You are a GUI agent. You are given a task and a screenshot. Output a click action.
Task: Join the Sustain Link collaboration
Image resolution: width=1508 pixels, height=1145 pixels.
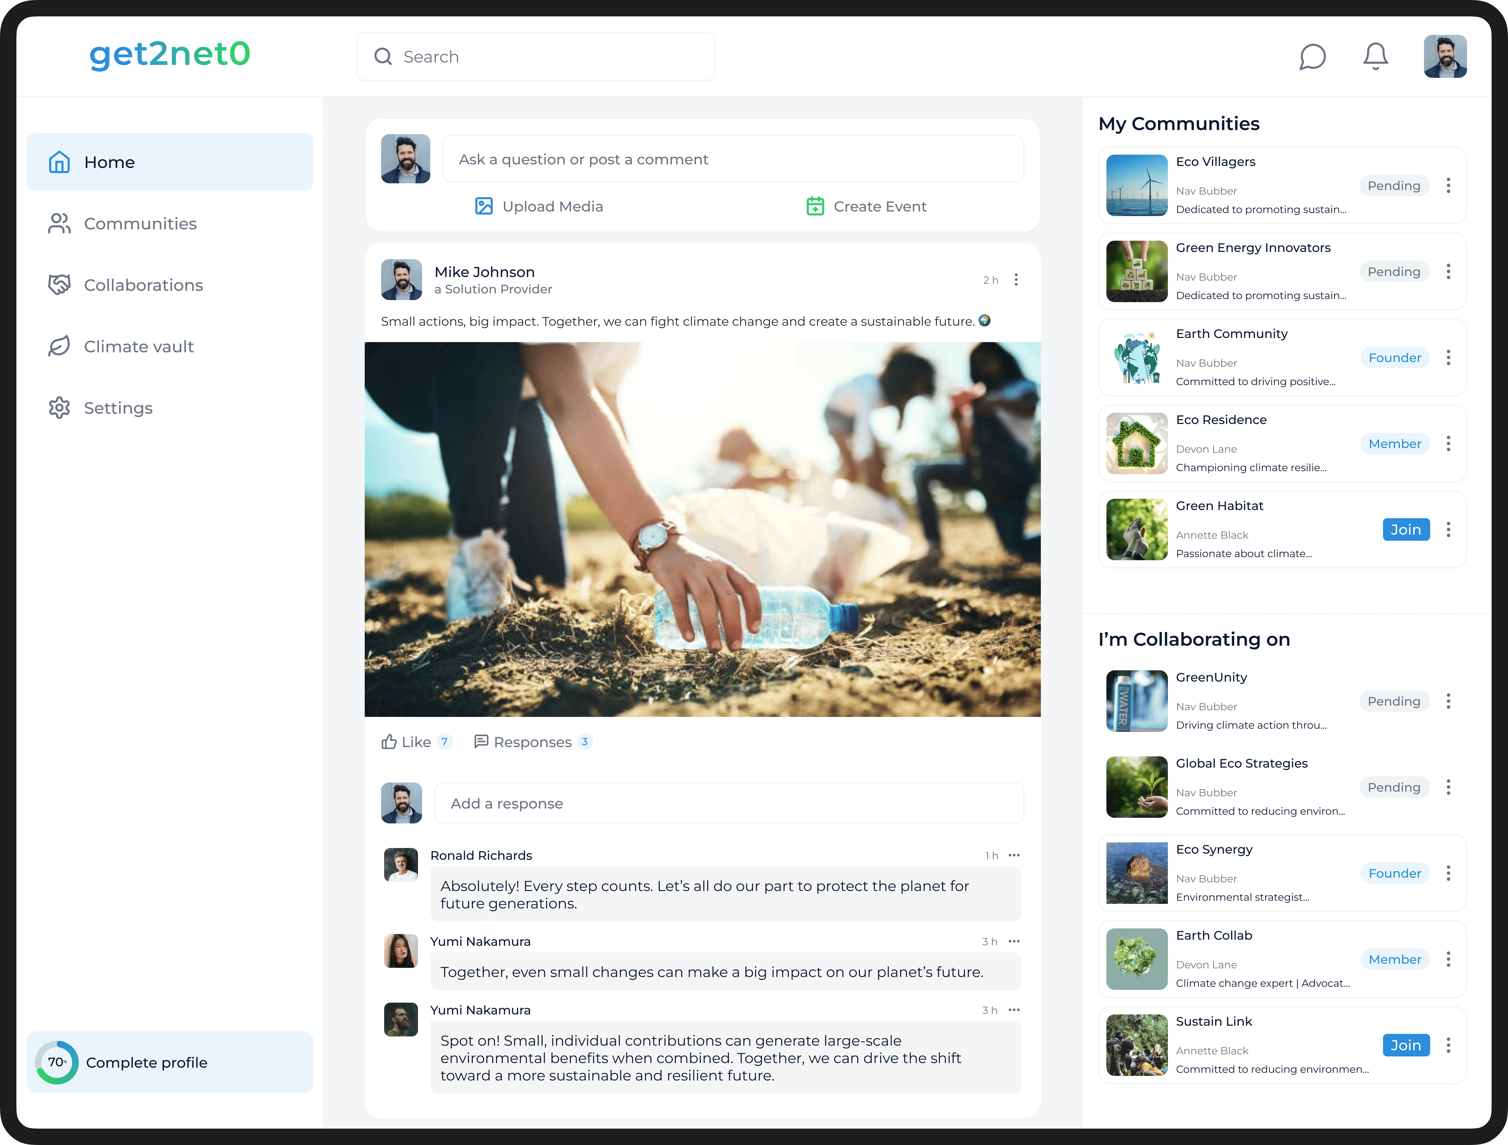click(x=1406, y=1045)
